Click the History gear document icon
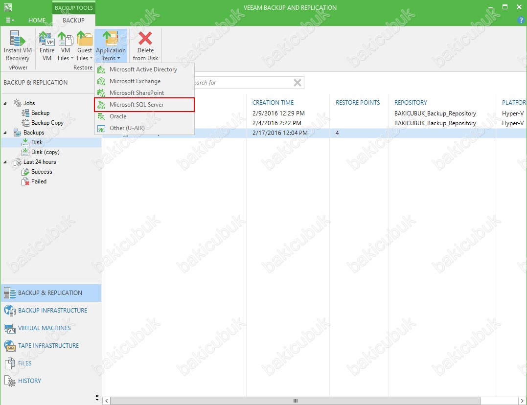Image resolution: width=527 pixels, height=405 pixels. tap(10, 381)
